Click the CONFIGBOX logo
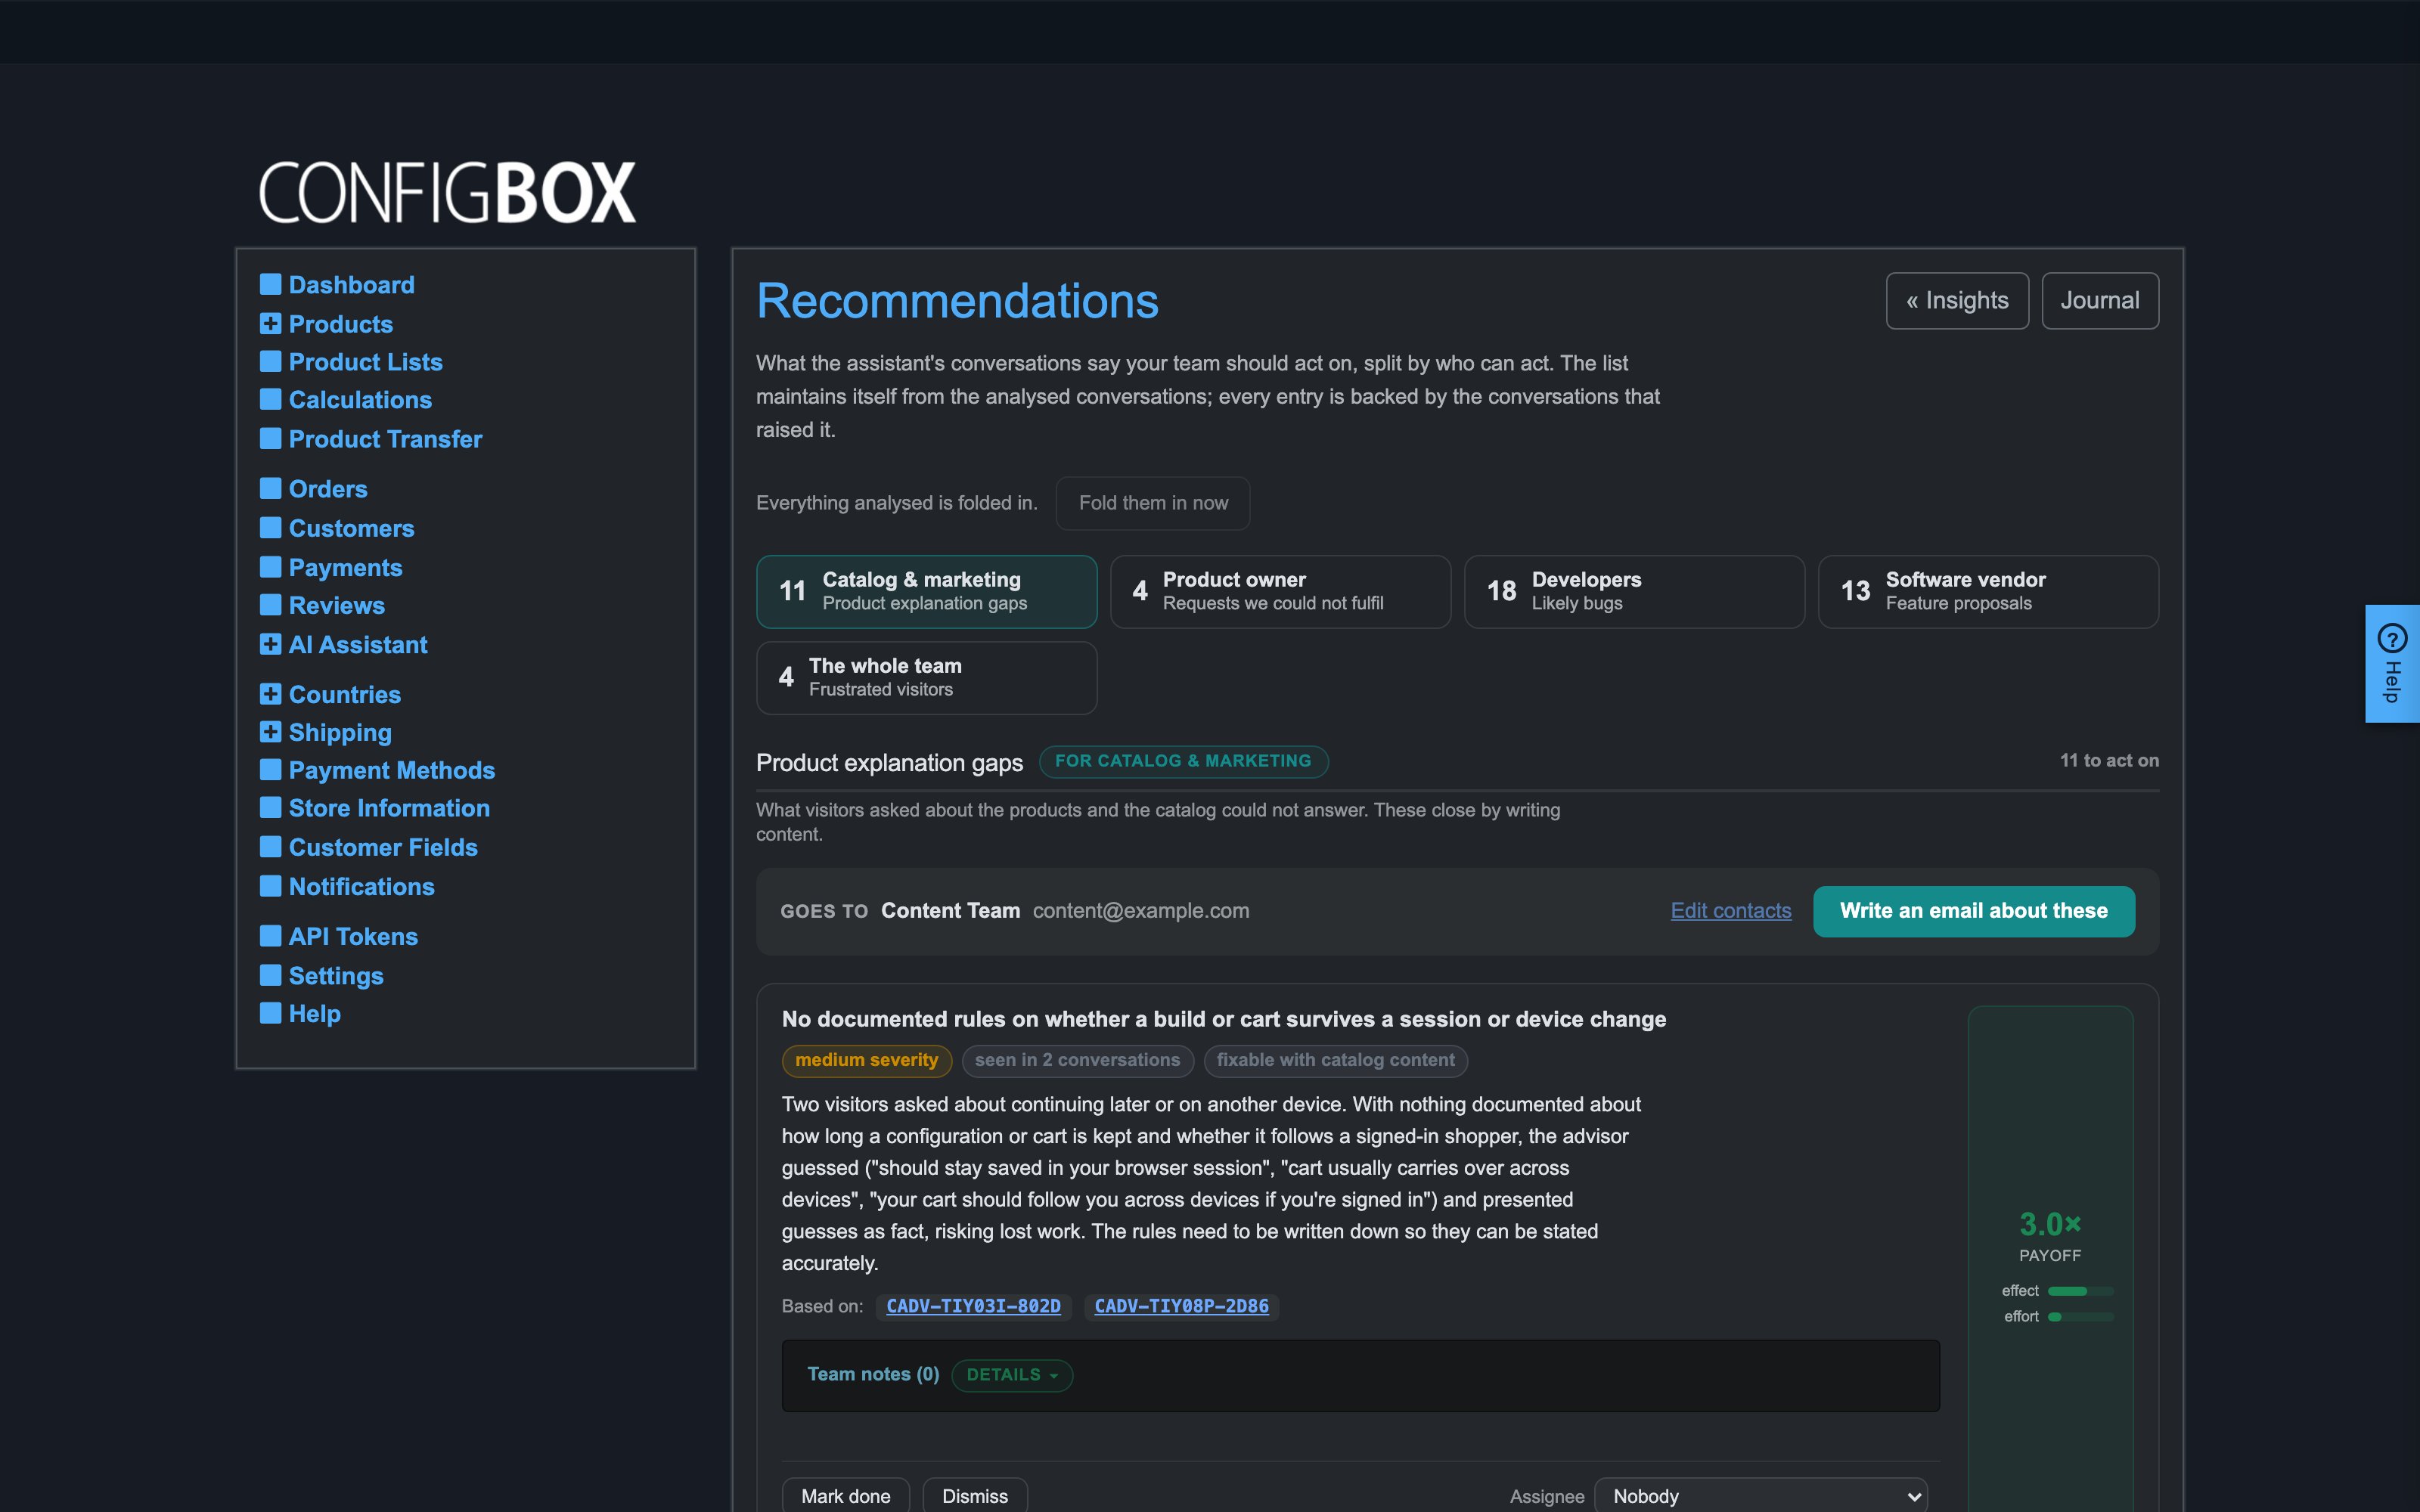 (447, 192)
